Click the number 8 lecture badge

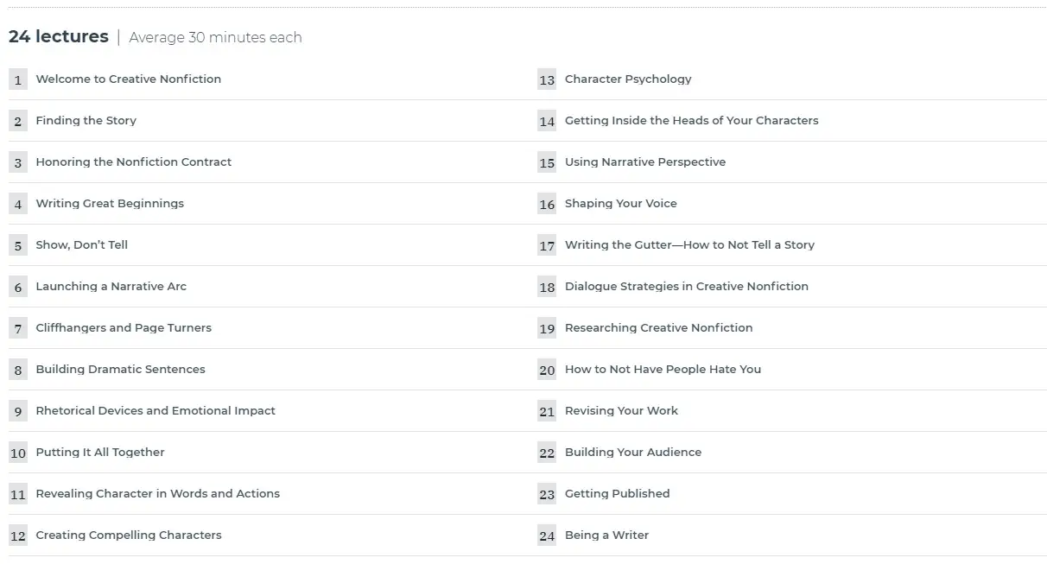18,370
